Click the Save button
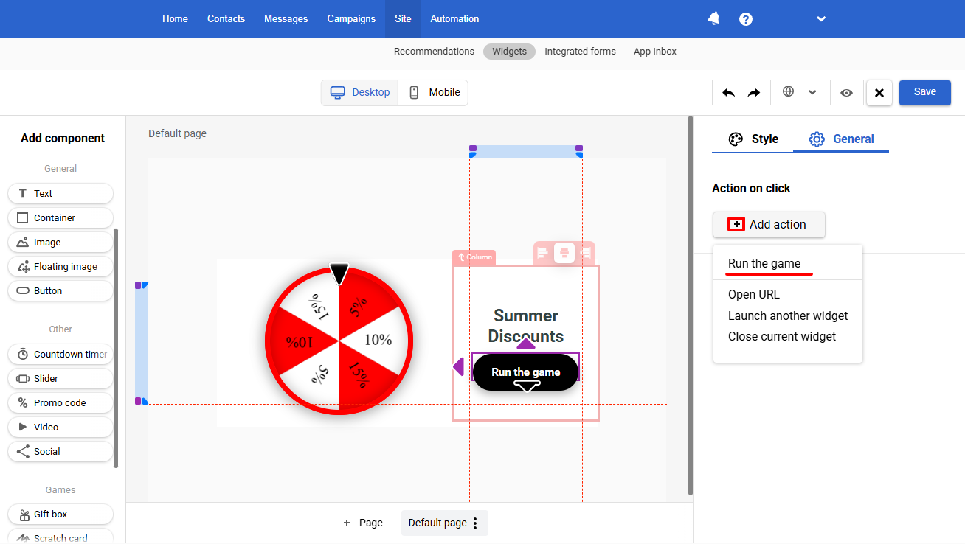The height and width of the screenshot is (544, 965). point(925,92)
